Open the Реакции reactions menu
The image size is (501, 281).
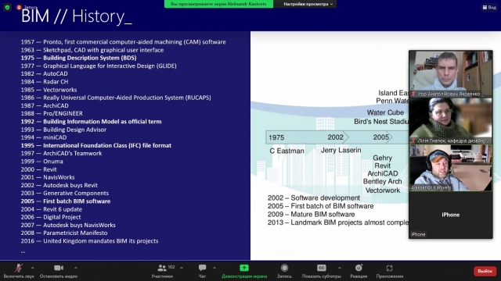pyautogui.click(x=359, y=268)
